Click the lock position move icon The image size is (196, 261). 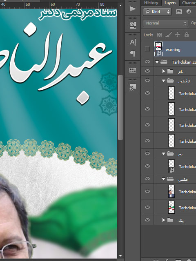click(177, 35)
